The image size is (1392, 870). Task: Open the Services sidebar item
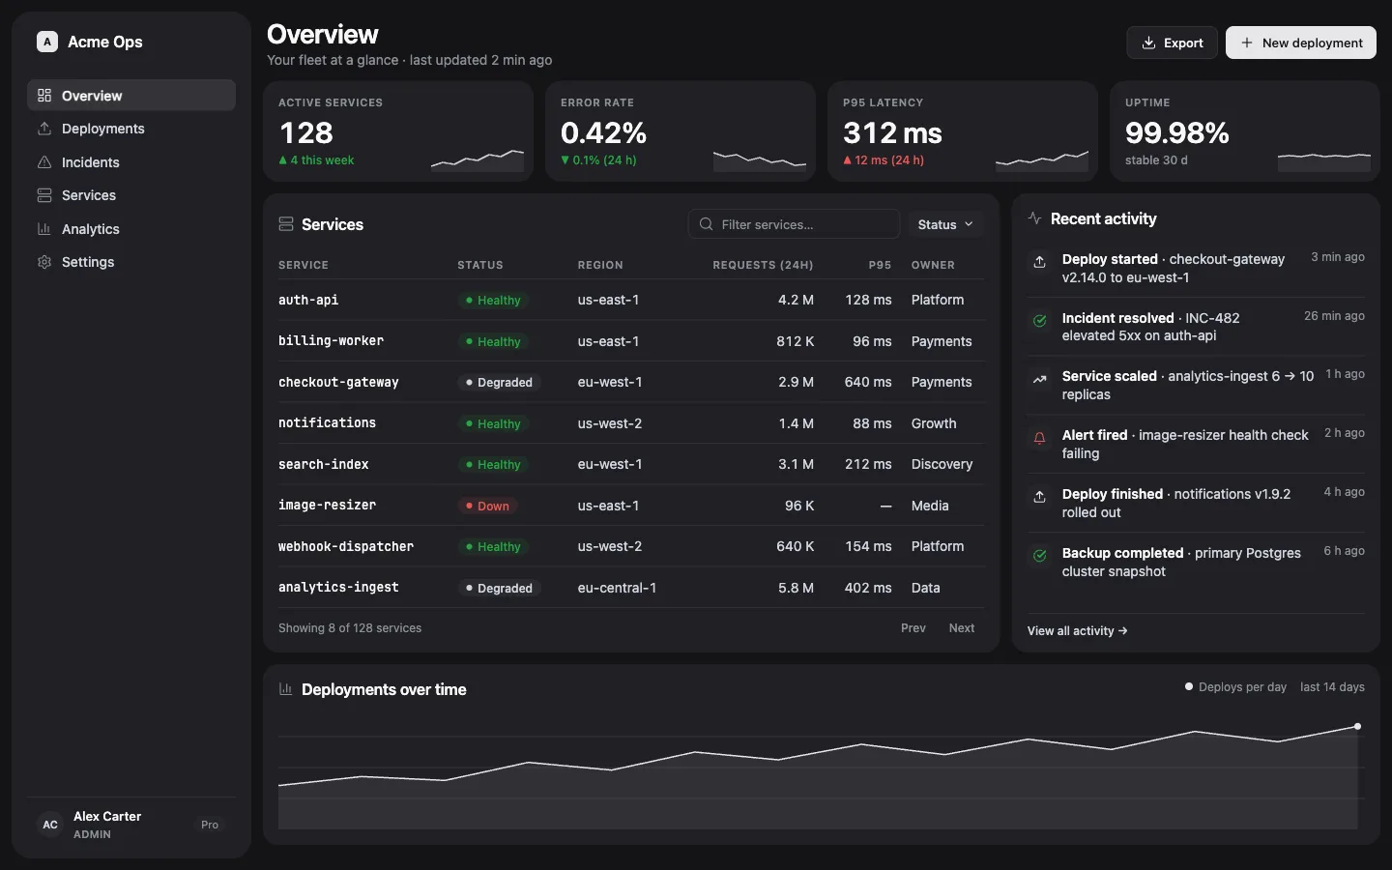pos(131,195)
